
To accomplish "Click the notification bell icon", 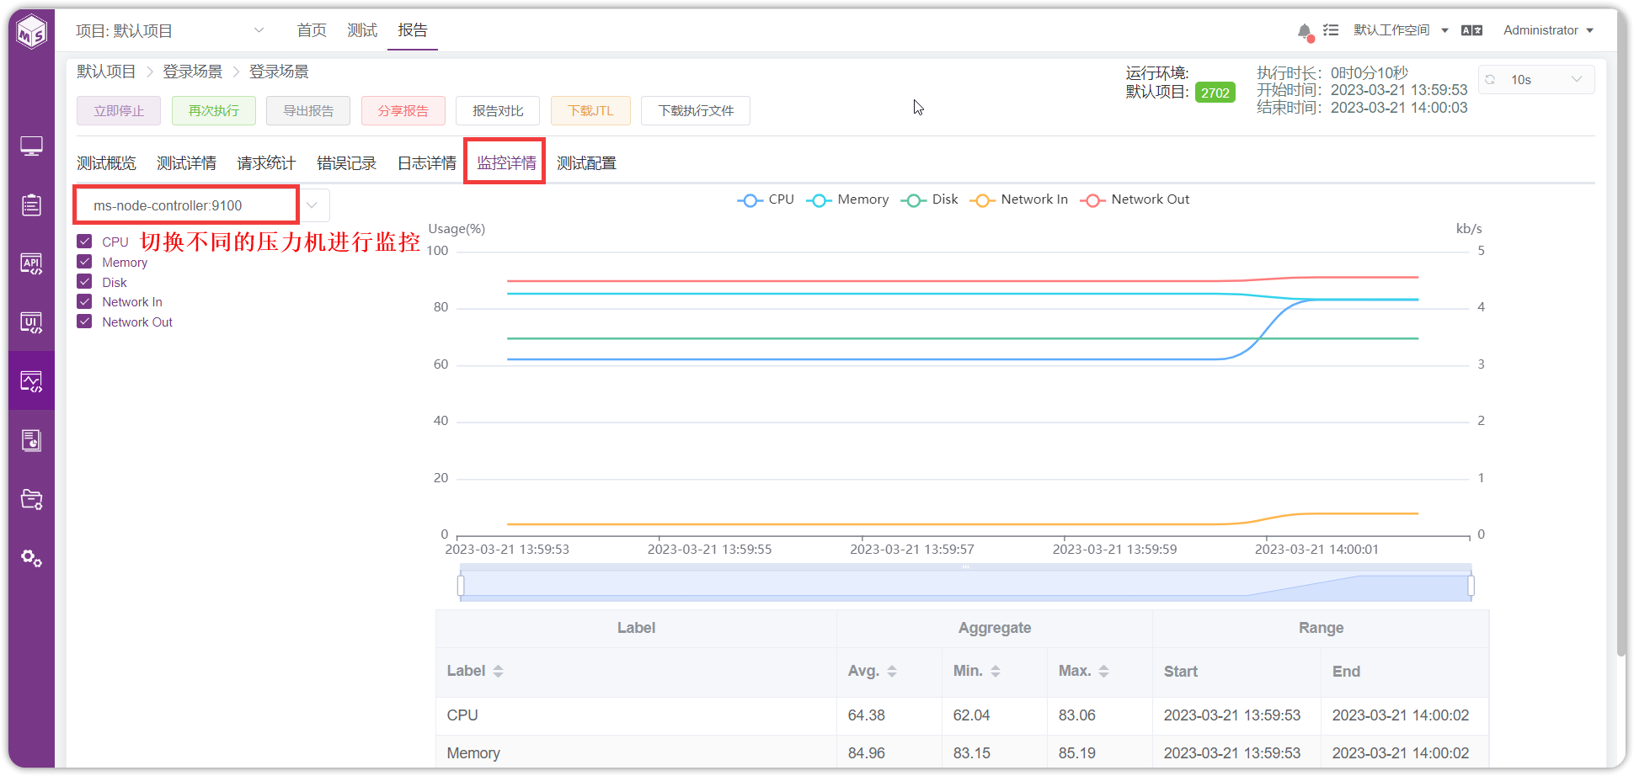I will coord(1305,31).
